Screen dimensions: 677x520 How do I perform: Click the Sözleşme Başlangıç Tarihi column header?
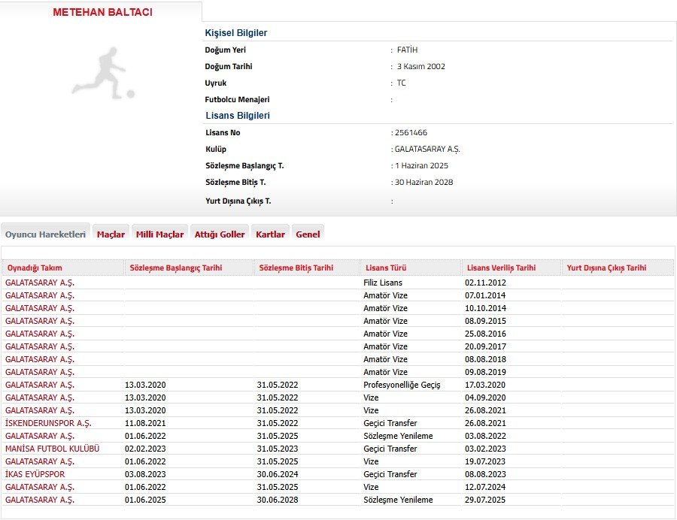176,268
